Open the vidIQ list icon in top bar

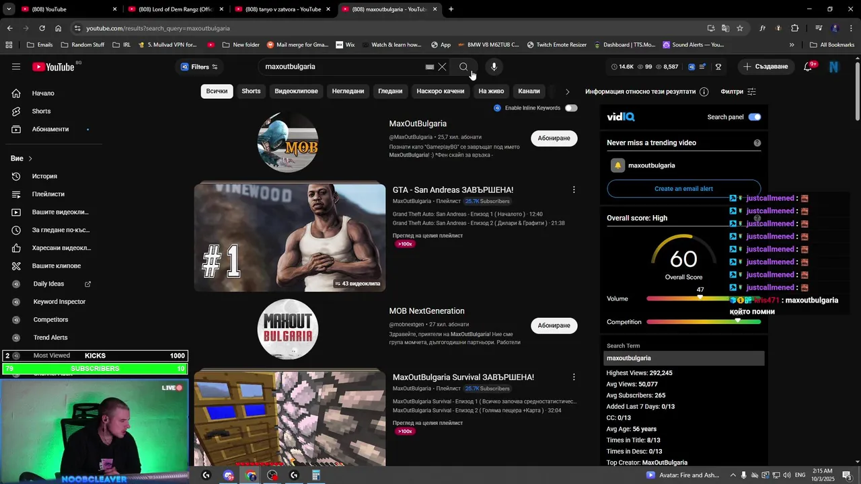(703, 67)
